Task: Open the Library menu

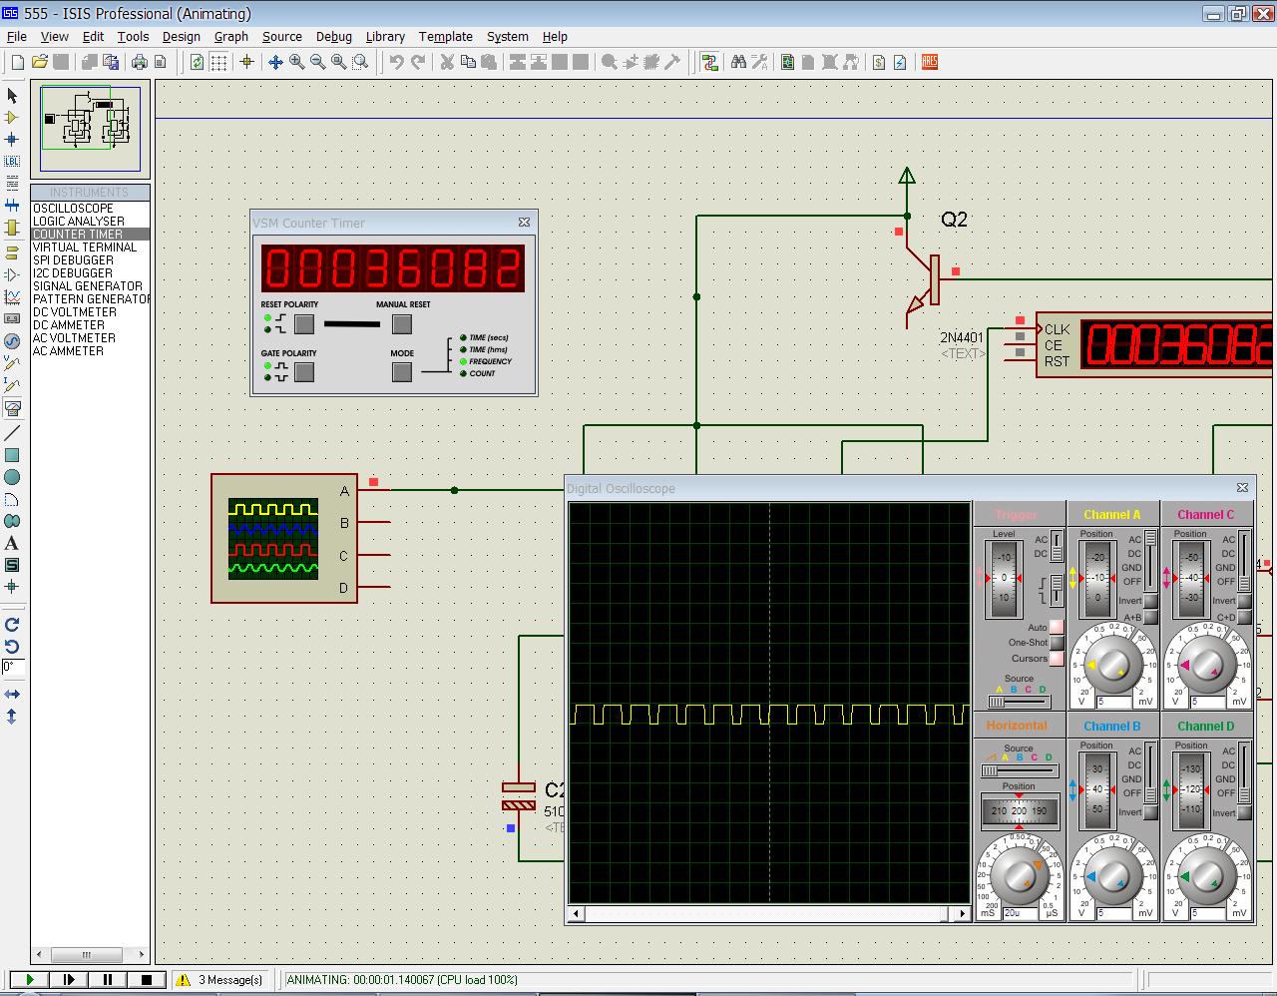Action: tap(384, 36)
